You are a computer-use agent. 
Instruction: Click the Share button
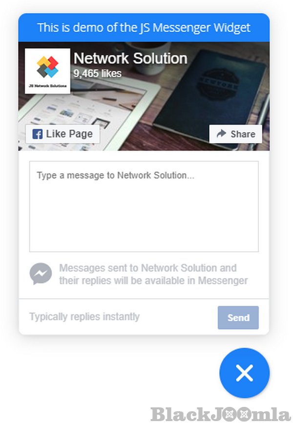(x=235, y=134)
